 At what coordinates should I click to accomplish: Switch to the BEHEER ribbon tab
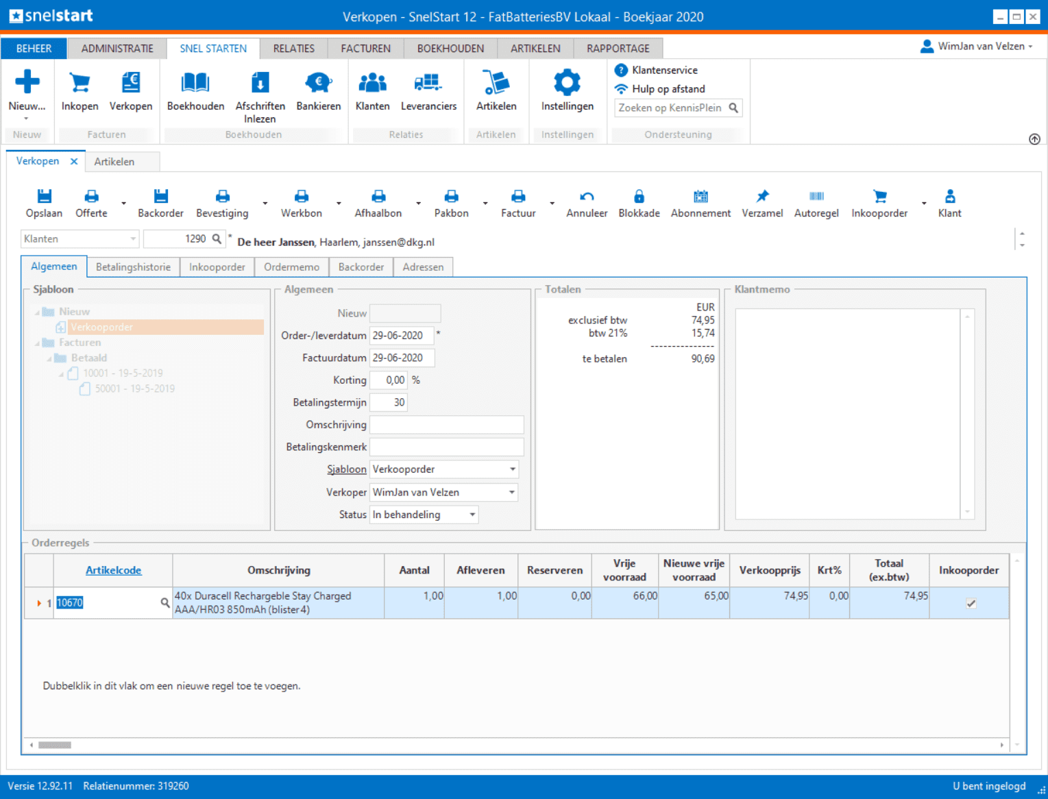[34, 49]
